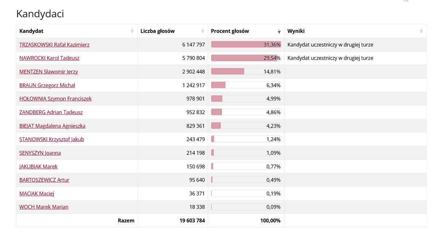
Task: Select JAKUBIAK Marek link
Action: 38,166
